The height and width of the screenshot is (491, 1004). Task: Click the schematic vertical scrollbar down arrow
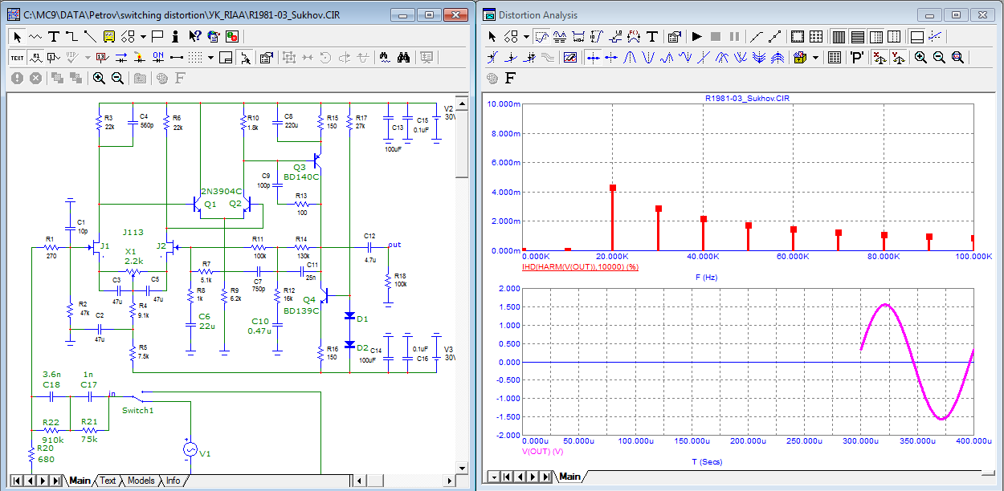pos(462,467)
